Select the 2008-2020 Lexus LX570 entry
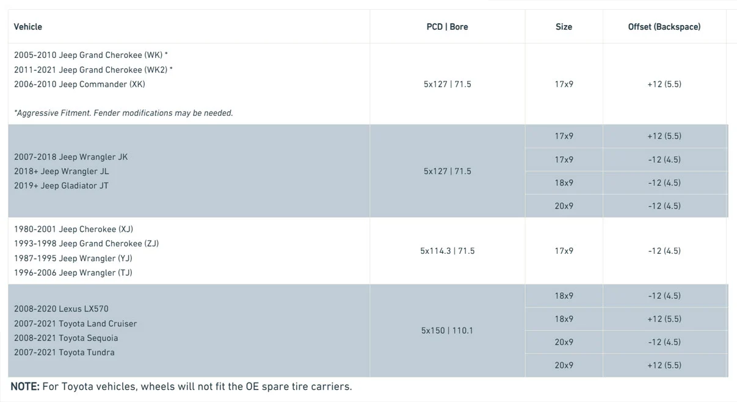The image size is (737, 402). (61, 309)
